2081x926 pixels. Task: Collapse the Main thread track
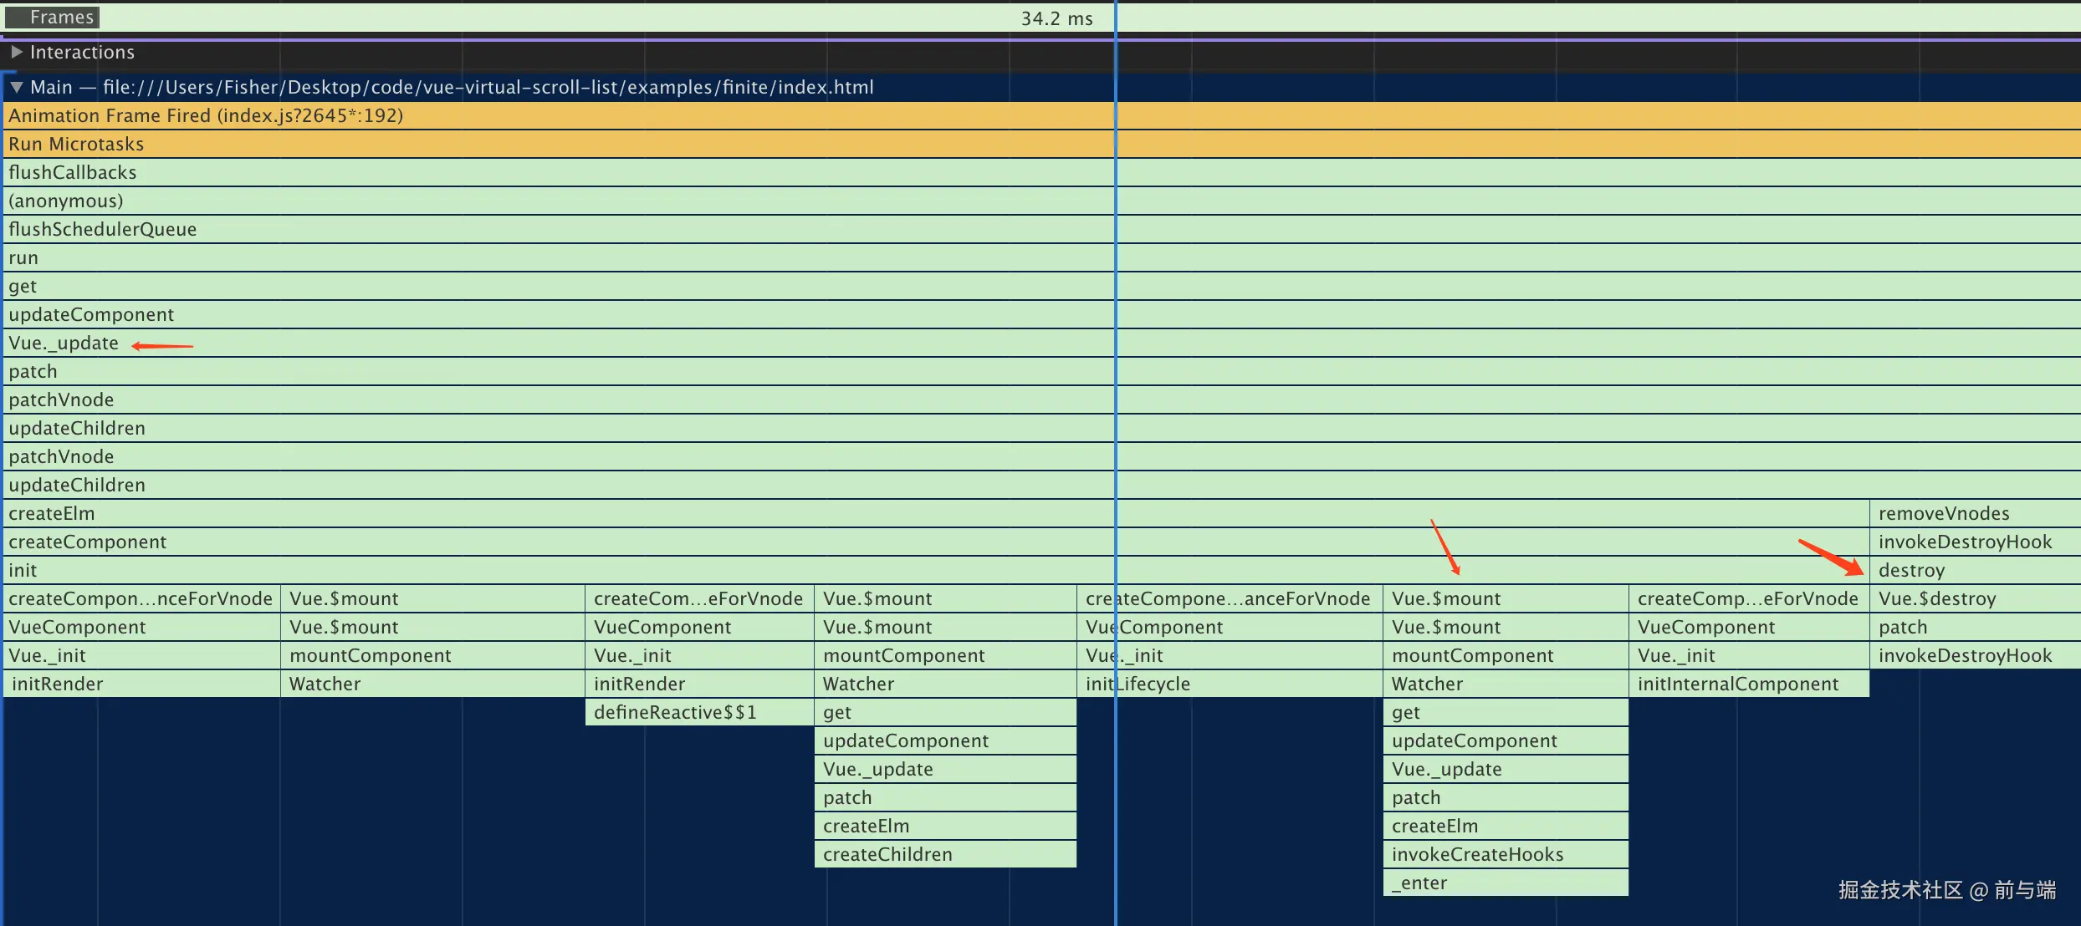point(16,87)
